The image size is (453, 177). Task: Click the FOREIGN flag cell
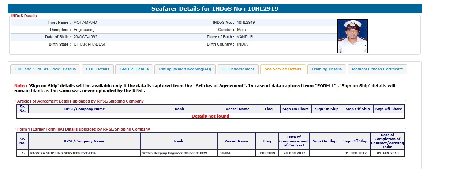pyautogui.click(x=267, y=153)
